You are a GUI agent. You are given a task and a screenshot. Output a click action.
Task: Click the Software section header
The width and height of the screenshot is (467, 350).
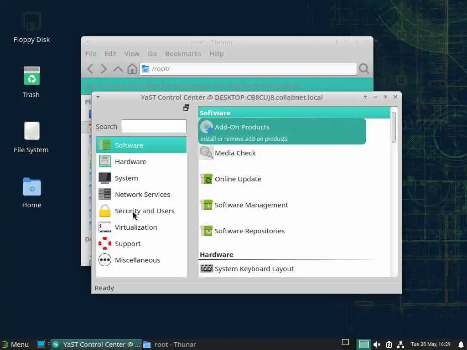pos(294,113)
